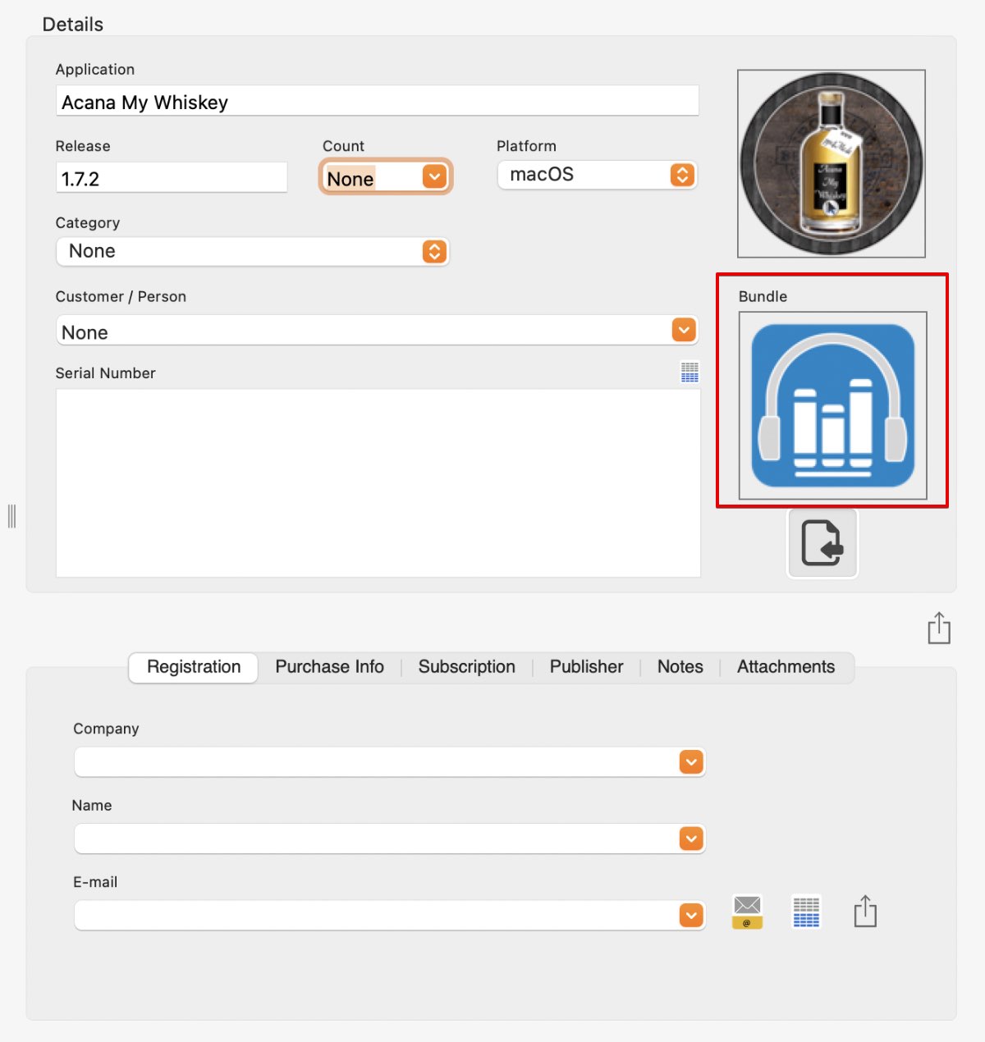Open the Subscription tab
The height and width of the screenshot is (1042, 985).
coord(467,667)
